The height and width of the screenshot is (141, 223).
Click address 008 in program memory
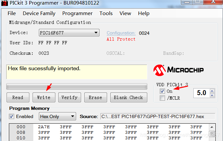point(21,132)
